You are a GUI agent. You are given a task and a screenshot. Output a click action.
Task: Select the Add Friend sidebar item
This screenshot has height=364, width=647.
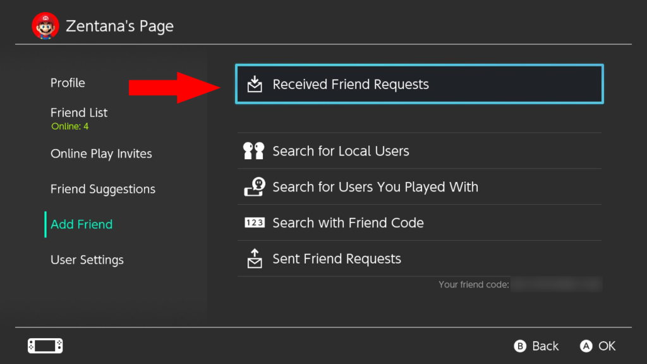(82, 224)
